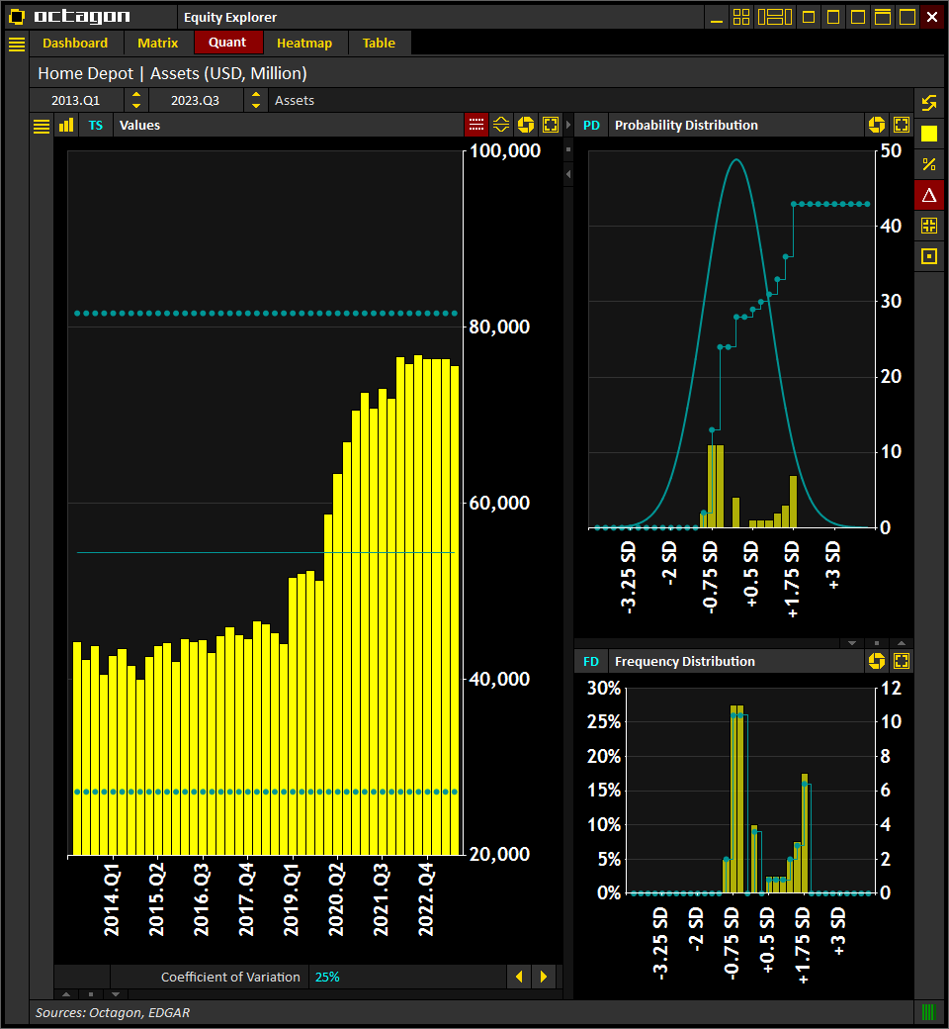The image size is (949, 1029).
Task: Select the Coefficient of Variation 25% value
Action: (x=327, y=977)
